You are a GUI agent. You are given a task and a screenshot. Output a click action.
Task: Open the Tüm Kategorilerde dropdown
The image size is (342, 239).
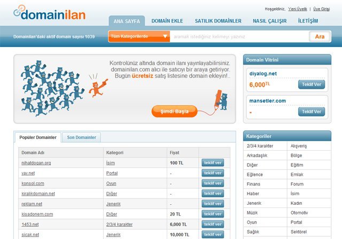click(139, 36)
